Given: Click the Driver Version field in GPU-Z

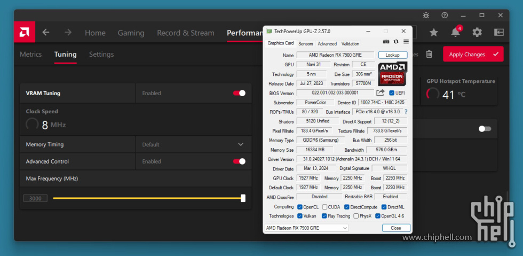Looking at the screenshot, I should (352, 159).
